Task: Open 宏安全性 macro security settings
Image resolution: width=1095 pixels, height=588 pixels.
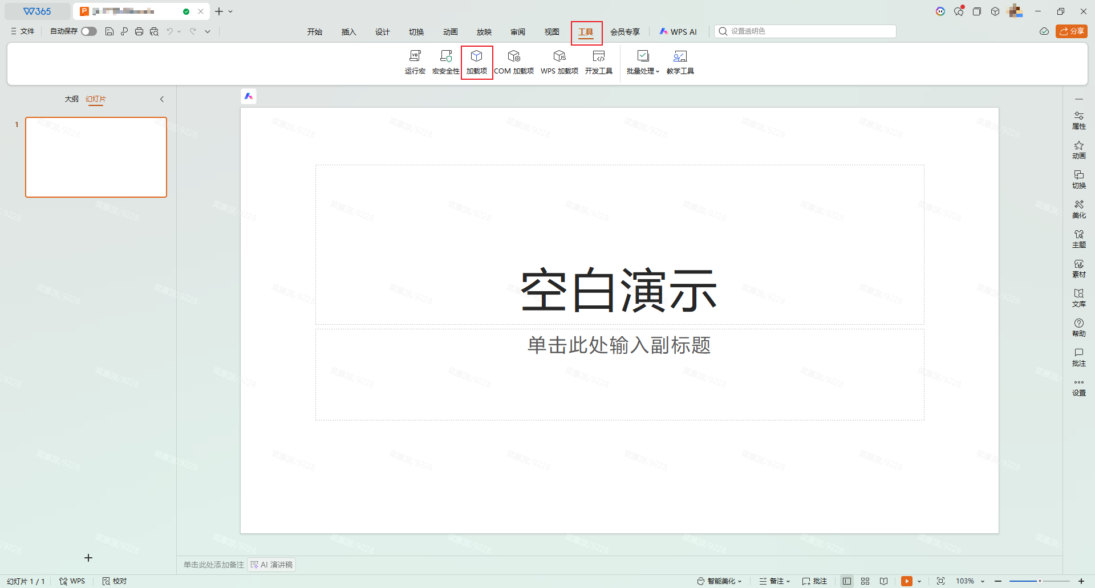Action: click(x=445, y=62)
